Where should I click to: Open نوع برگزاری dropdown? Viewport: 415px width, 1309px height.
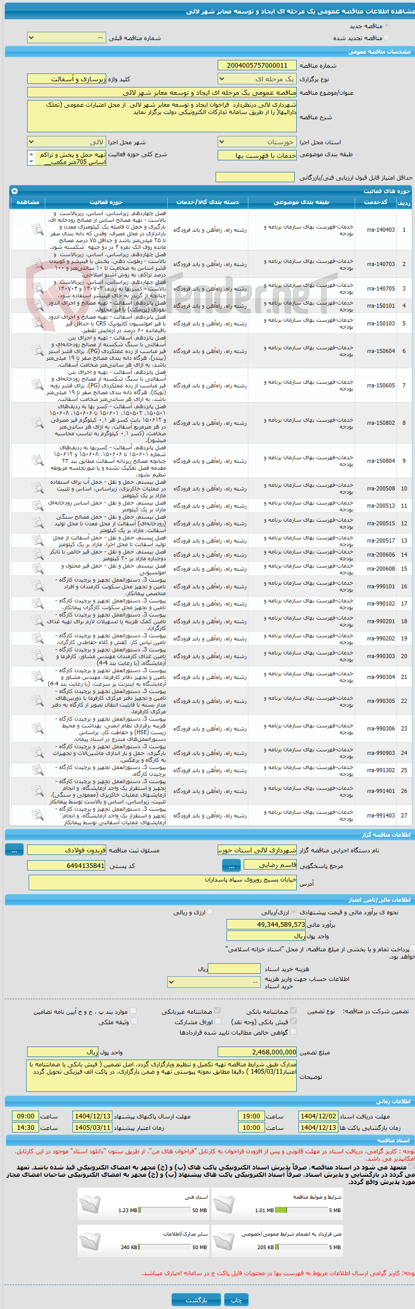pos(257,79)
